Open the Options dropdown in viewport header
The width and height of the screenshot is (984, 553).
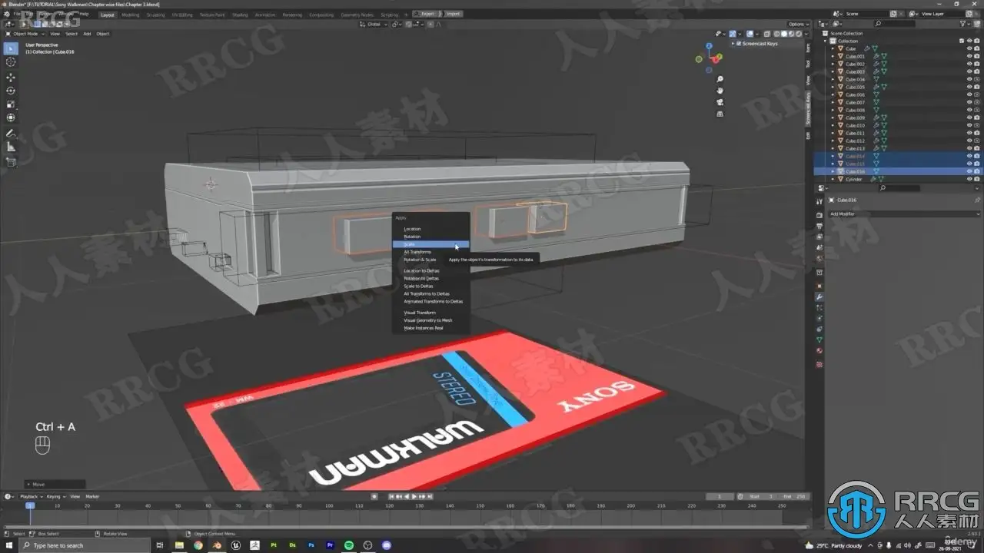[797, 24]
